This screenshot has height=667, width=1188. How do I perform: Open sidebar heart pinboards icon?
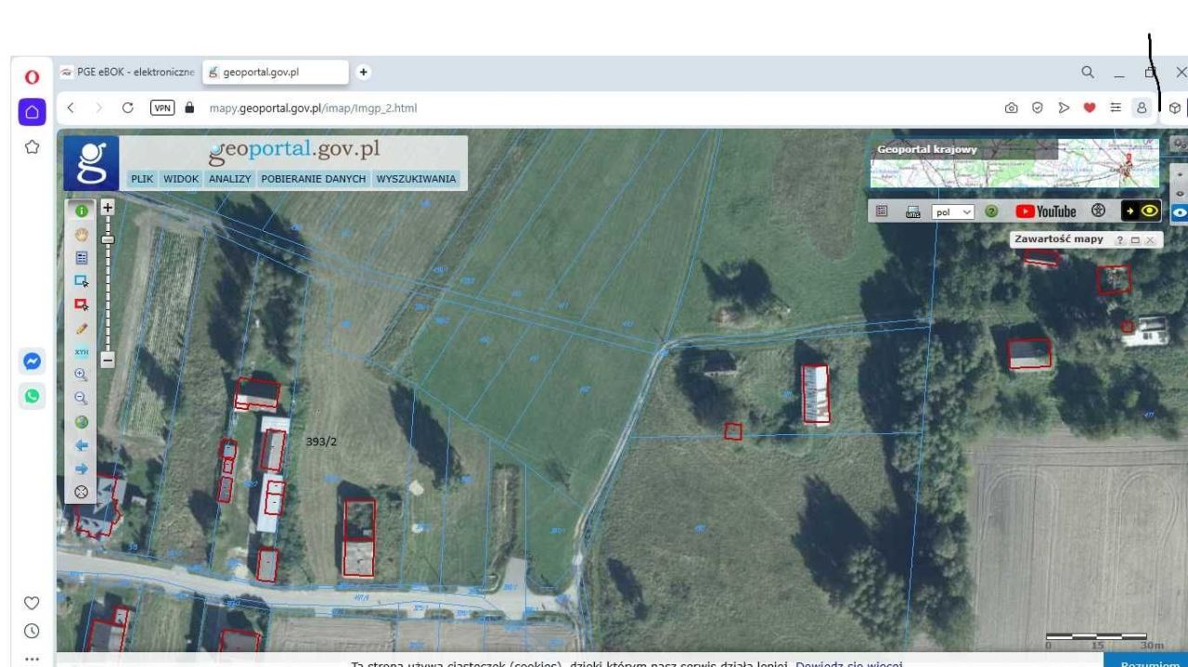[x=32, y=601]
